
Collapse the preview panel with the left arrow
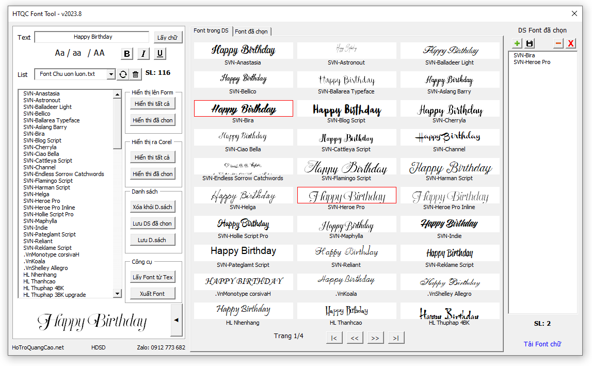pyautogui.click(x=177, y=320)
